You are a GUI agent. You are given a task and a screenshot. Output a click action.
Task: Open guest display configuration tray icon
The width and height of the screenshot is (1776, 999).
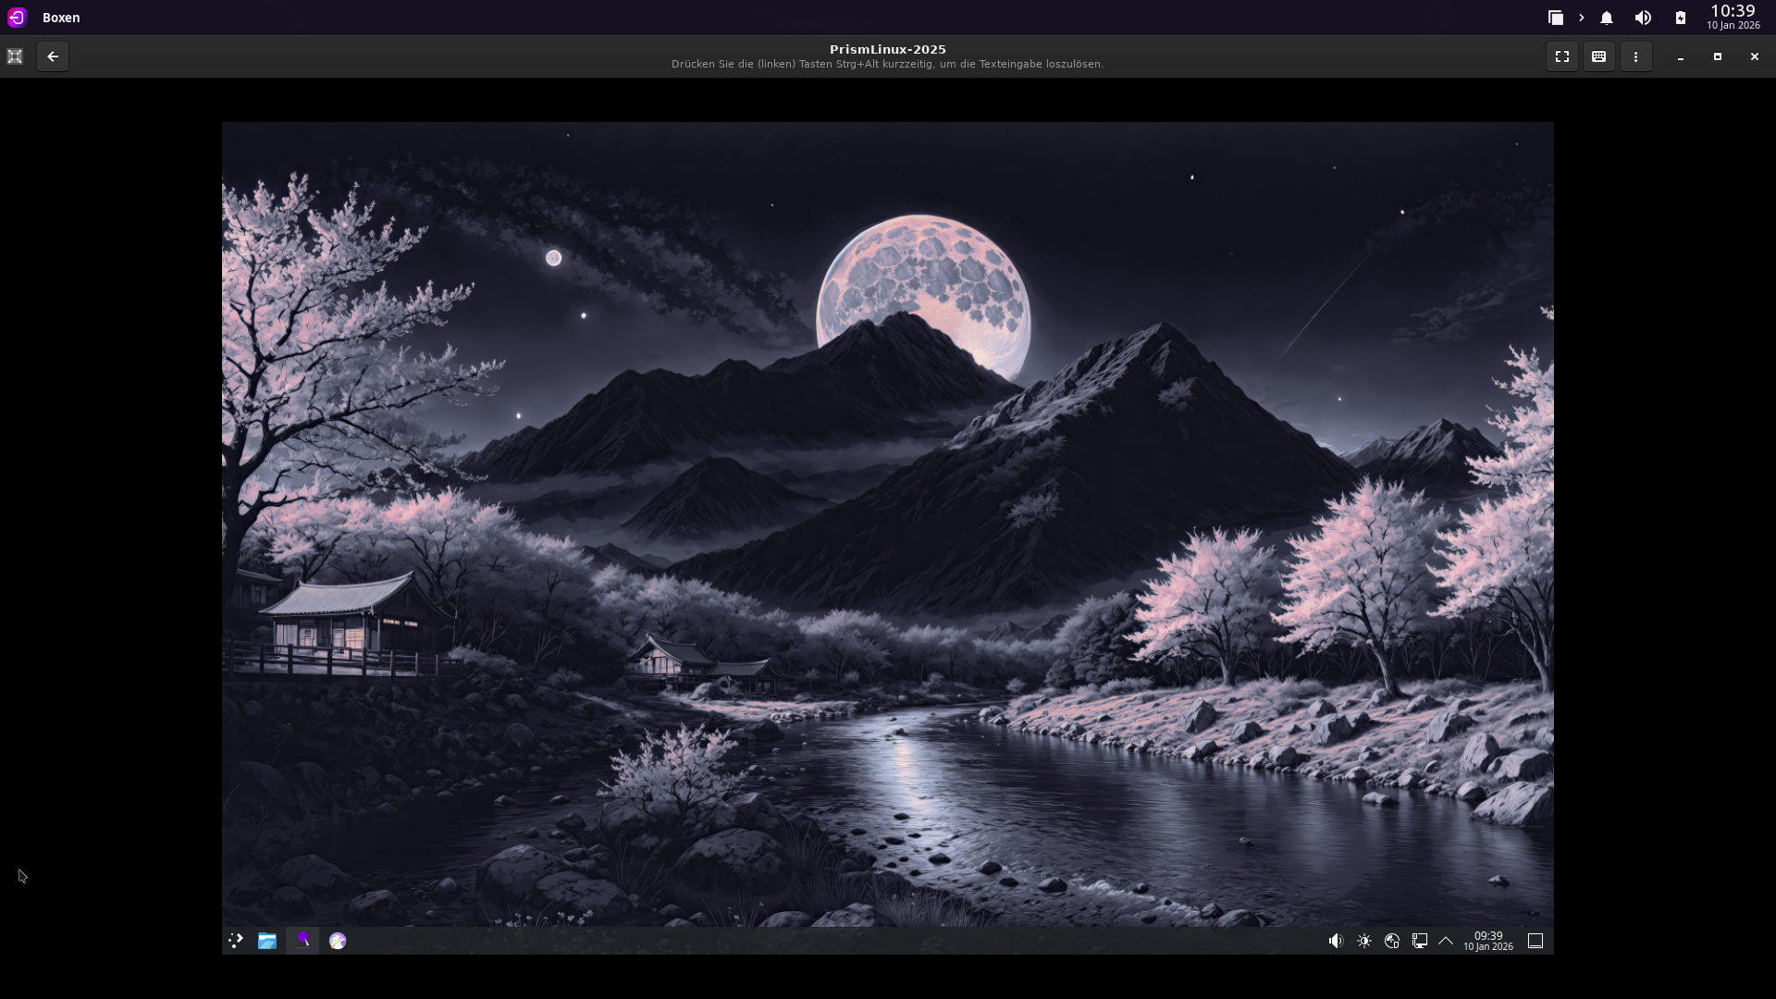(1419, 941)
